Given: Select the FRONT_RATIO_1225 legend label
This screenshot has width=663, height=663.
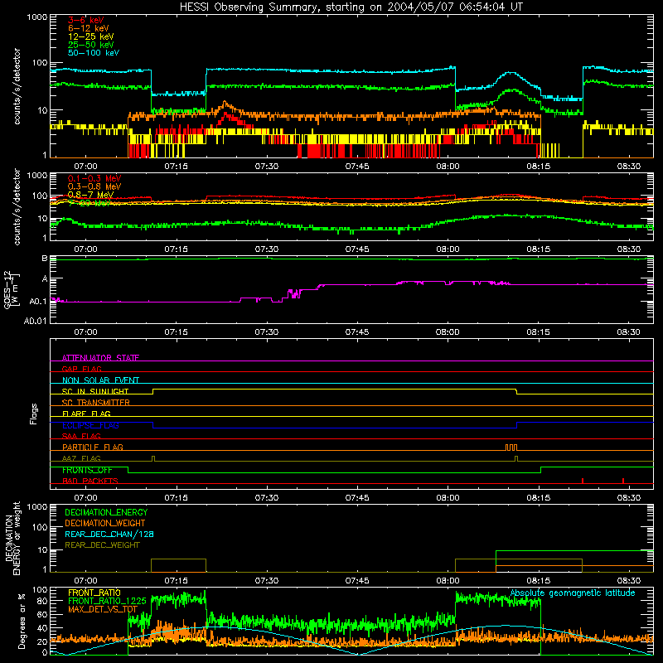Looking at the screenshot, I should (107, 601).
